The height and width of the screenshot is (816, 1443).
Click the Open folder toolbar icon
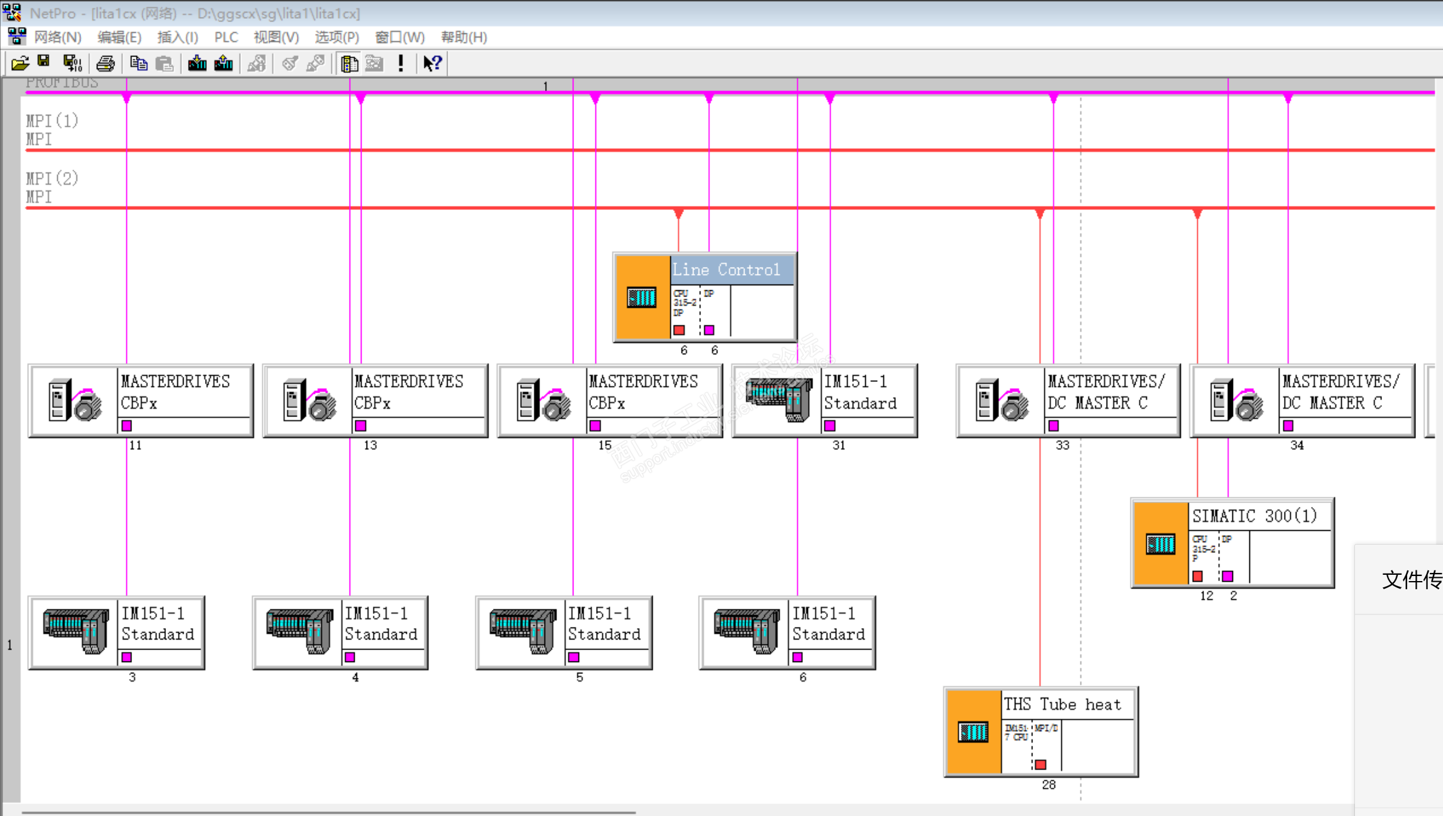[x=19, y=63]
